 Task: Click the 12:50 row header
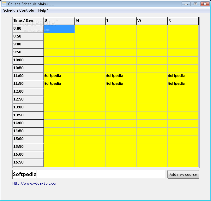(x=28, y=100)
